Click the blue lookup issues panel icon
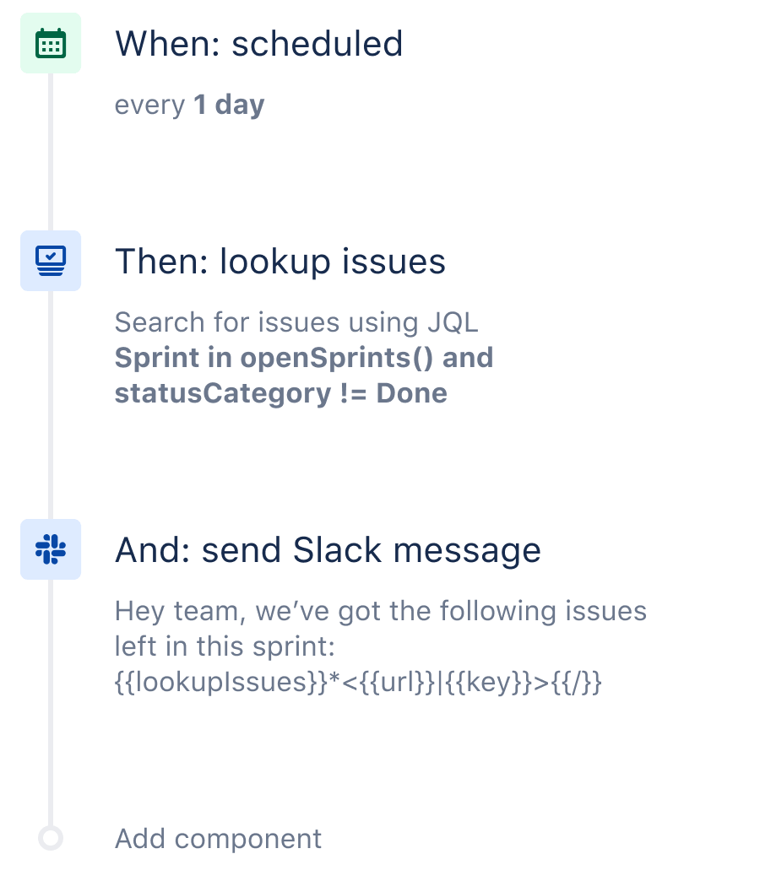Screen dimensions: 760x881 point(51,261)
